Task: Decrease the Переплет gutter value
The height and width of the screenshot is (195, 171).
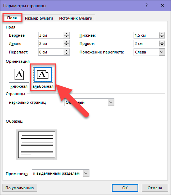Action: click(x=67, y=53)
